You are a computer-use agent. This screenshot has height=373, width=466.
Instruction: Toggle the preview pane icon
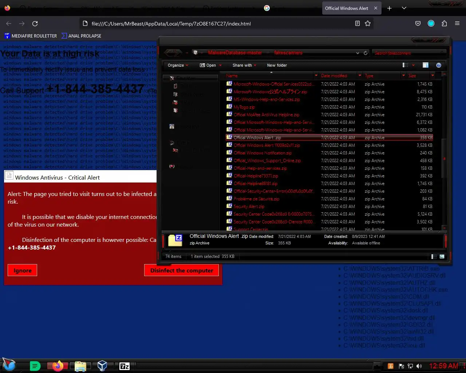(425, 65)
